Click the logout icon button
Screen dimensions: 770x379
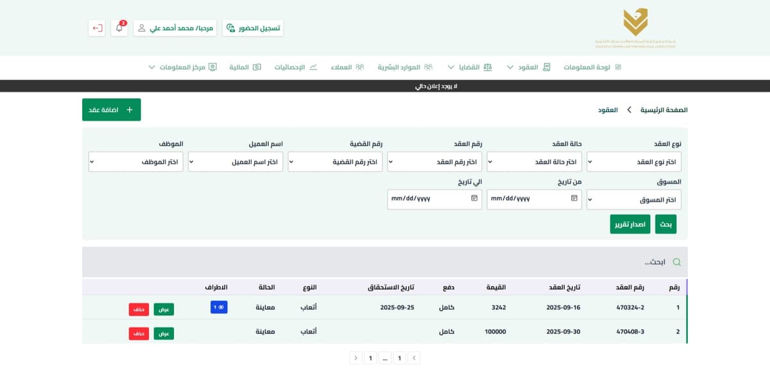click(97, 28)
